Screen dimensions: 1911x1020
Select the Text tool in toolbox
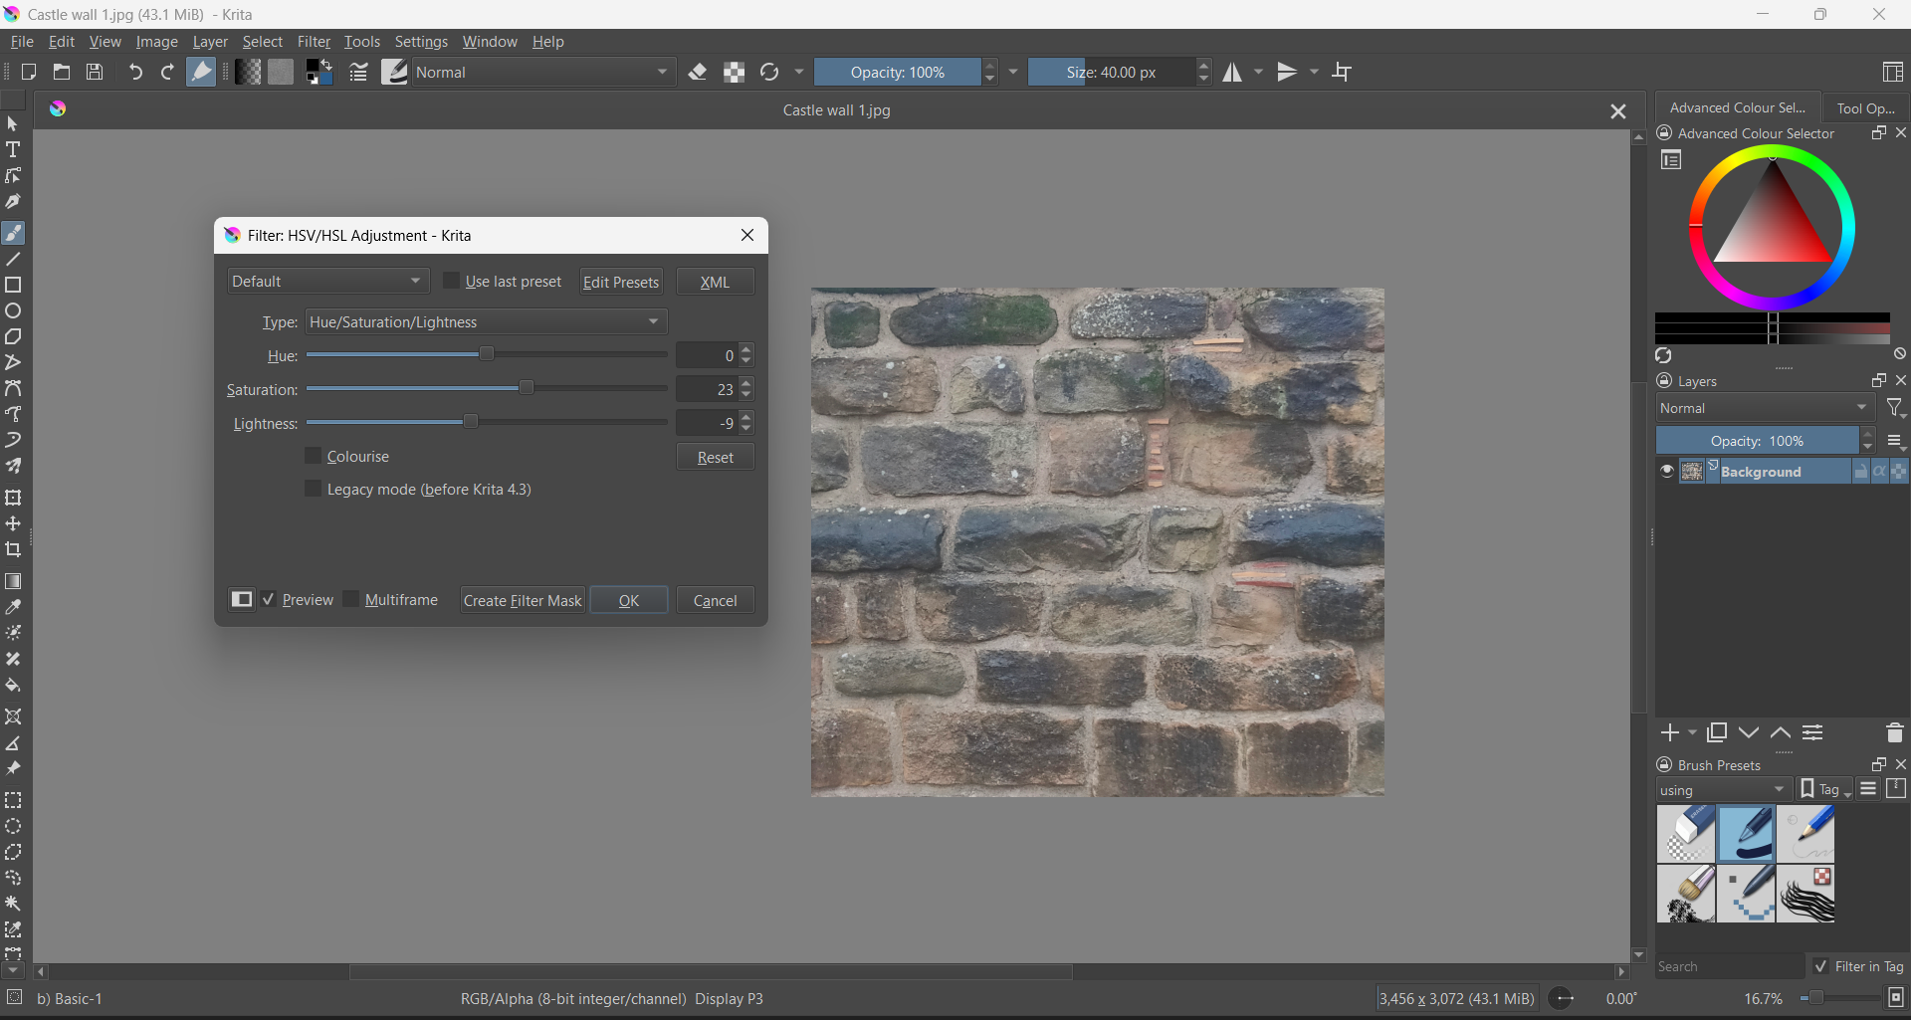[13, 150]
